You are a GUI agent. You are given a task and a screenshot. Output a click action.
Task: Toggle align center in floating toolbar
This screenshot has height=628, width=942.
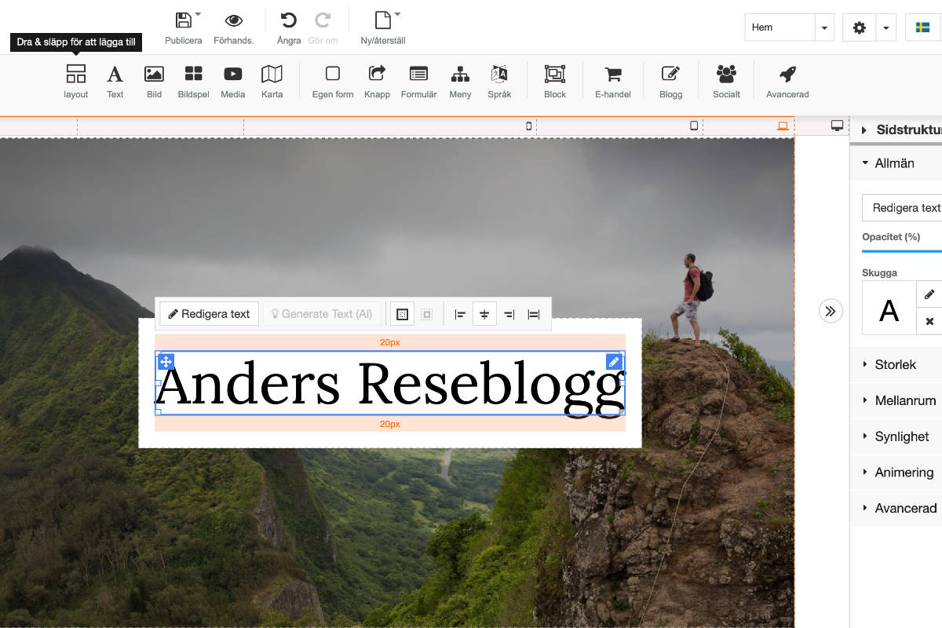(484, 314)
